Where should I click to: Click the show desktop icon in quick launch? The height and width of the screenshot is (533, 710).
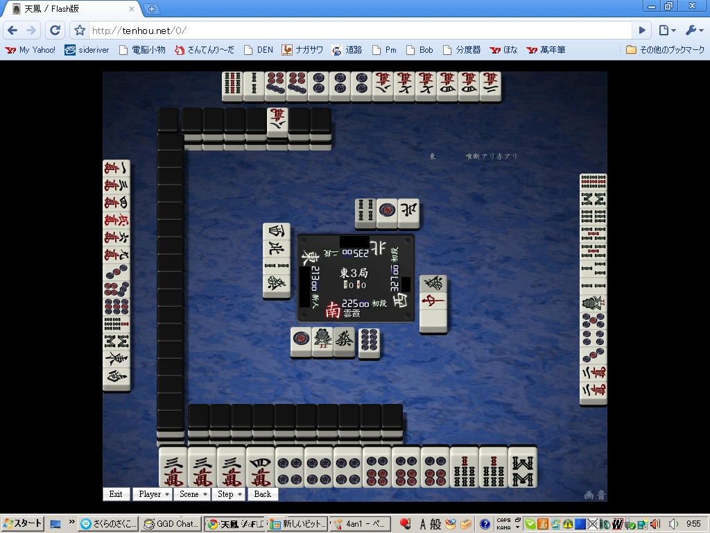pos(55,525)
